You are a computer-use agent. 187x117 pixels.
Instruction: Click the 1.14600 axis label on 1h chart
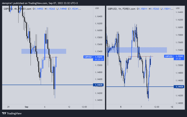coord(179,80)
